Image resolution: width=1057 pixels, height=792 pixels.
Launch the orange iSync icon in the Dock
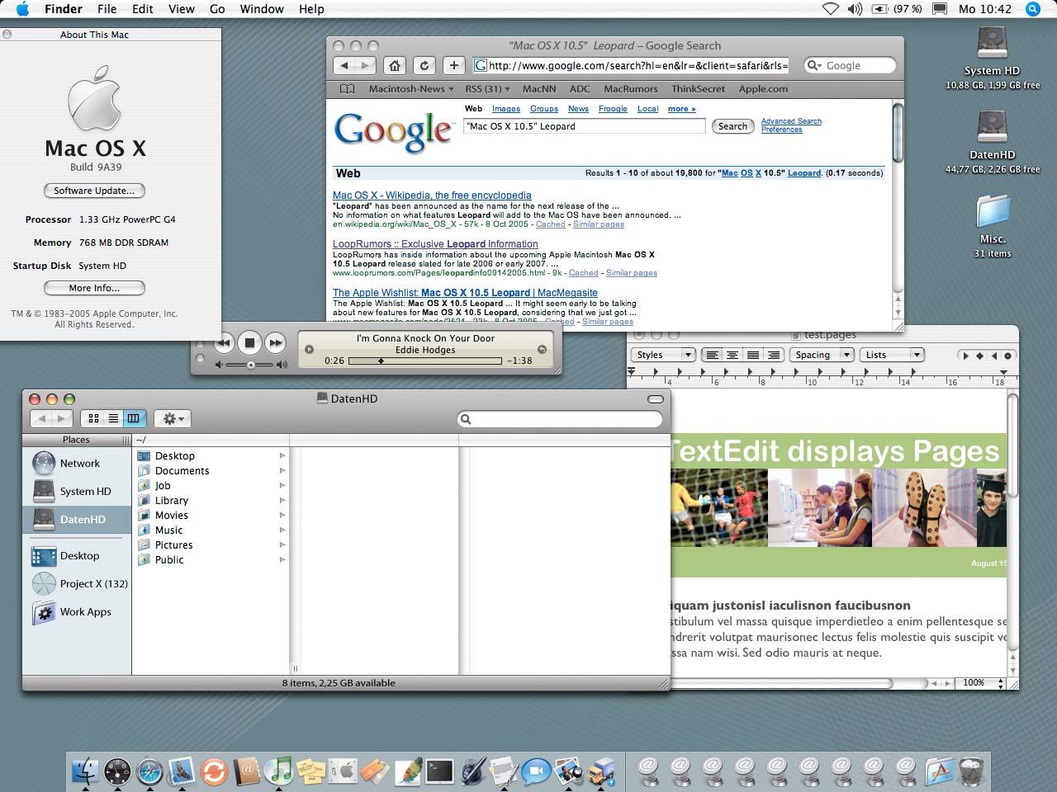tap(214, 771)
